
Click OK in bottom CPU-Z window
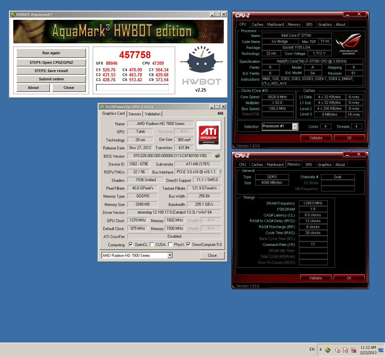349,278
